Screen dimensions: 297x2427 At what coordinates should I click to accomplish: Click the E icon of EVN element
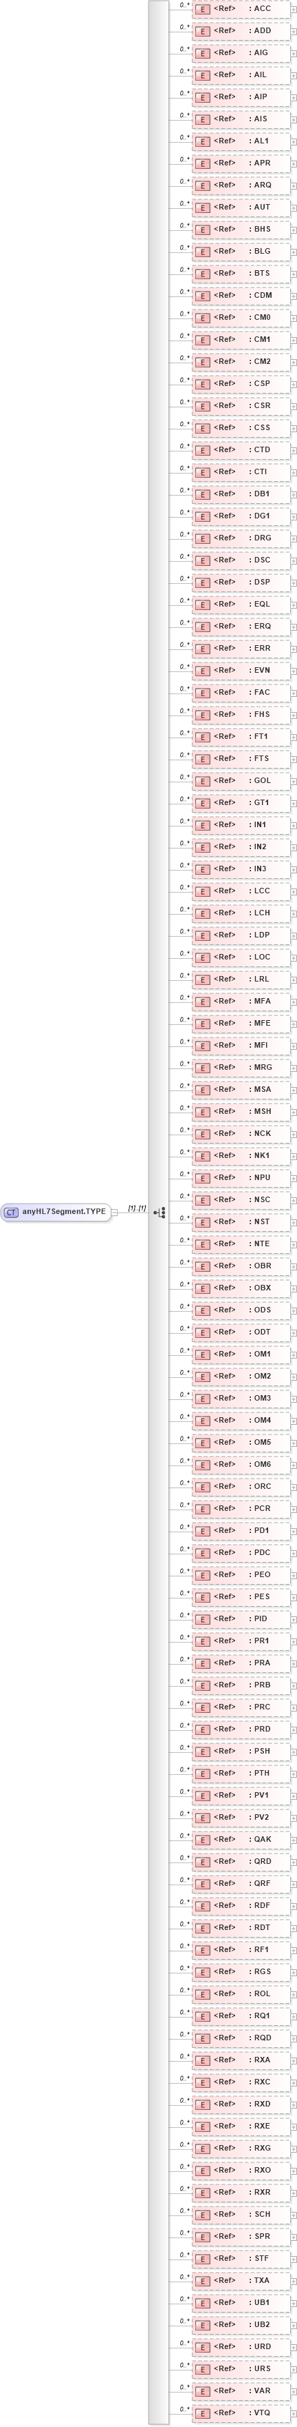pyautogui.click(x=203, y=671)
